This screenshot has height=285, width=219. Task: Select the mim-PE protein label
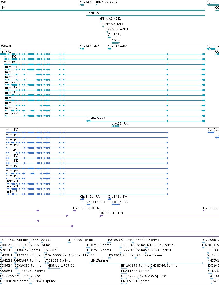(12, 161)
